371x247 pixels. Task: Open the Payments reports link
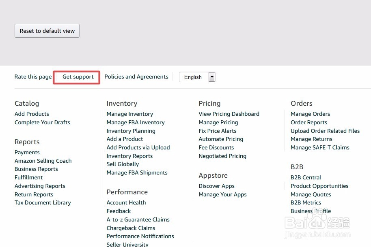(x=27, y=152)
